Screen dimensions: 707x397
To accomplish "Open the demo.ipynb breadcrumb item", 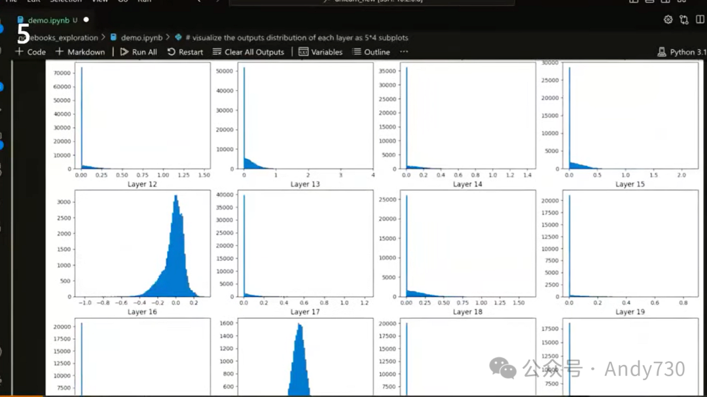I will pos(137,38).
